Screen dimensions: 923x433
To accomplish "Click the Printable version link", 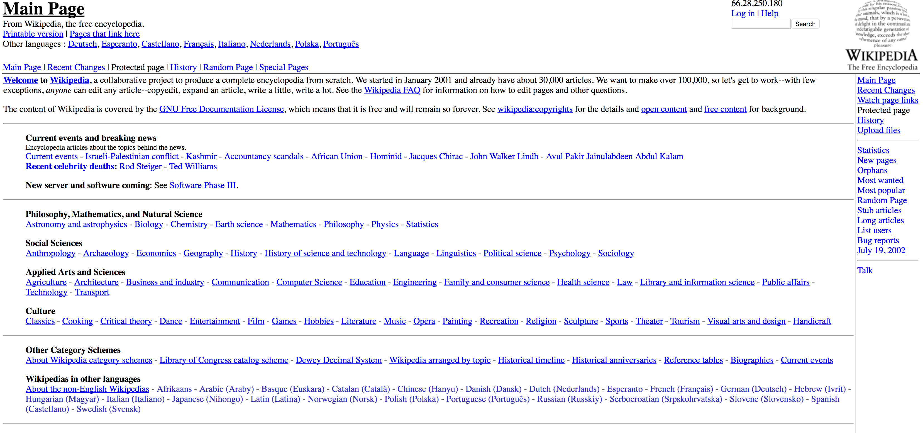I will [x=33, y=34].
